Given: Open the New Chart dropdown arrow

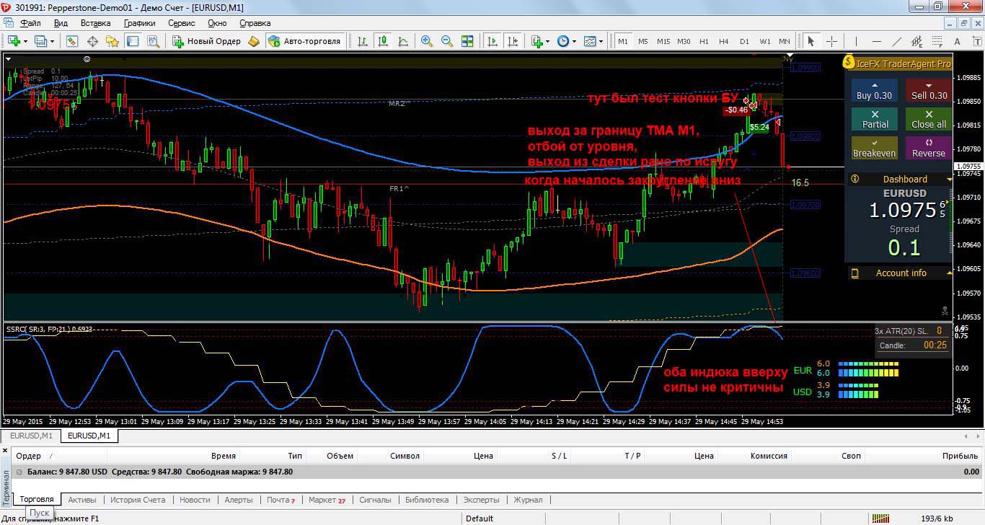Looking at the screenshot, I should coord(25,41).
